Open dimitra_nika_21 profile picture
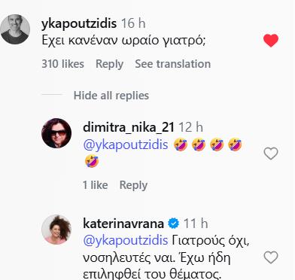The height and width of the screenshot is (280, 295). coord(56,133)
